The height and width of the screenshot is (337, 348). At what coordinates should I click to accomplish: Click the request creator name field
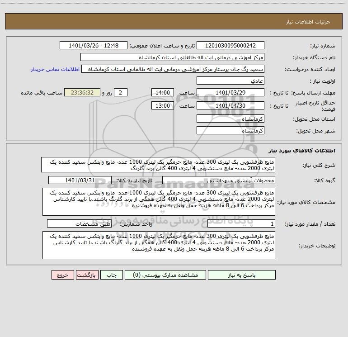click(x=173, y=69)
